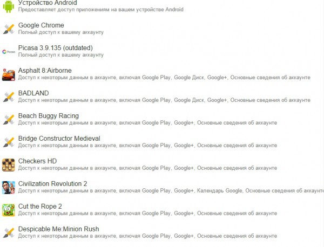Click the BADLAND app icon
The width and height of the screenshot is (324, 247).
point(8,97)
